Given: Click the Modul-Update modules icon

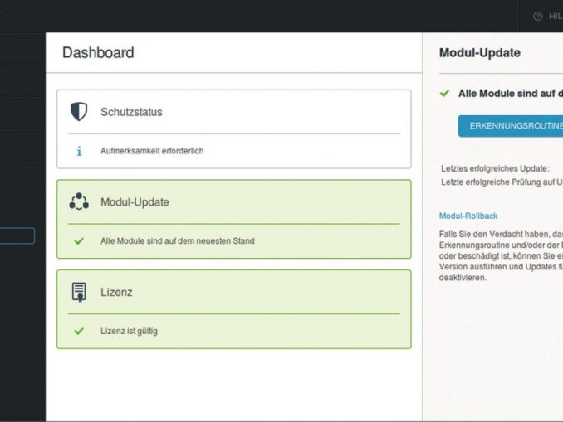Looking at the screenshot, I should [79, 201].
